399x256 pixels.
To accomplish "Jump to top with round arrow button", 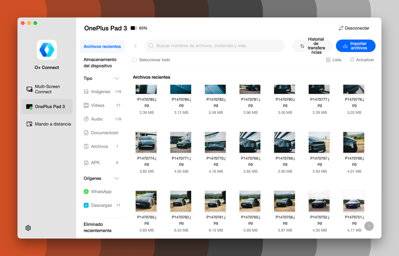I will [369, 226].
